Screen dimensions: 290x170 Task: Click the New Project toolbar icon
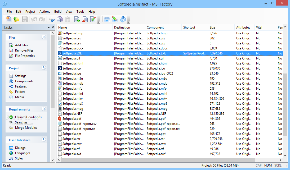click(9, 19)
